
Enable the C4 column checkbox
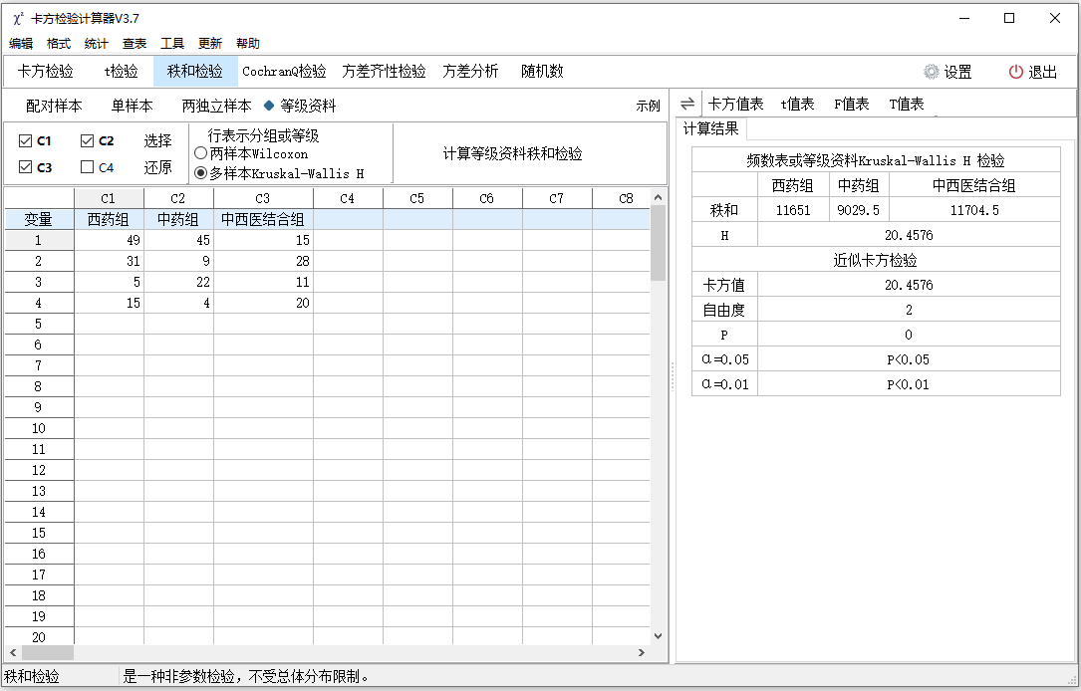pyautogui.click(x=87, y=166)
